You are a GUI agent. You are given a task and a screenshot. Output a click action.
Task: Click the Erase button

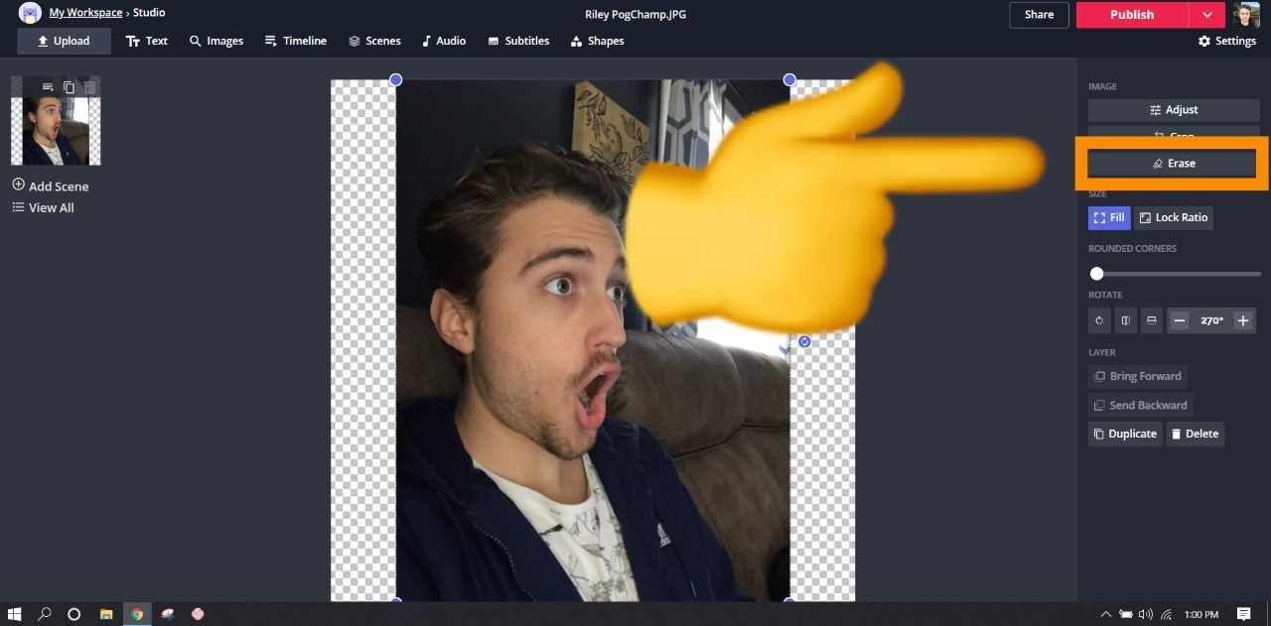coord(1173,163)
